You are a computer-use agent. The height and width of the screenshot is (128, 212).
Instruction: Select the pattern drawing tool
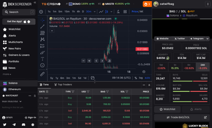[x=42, y=39]
